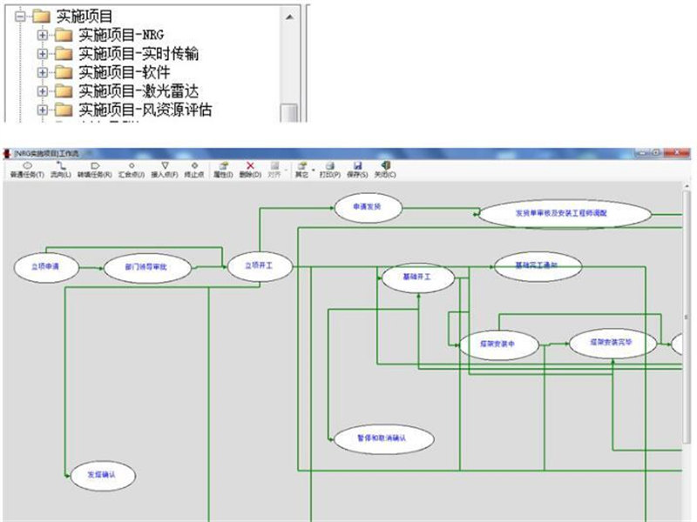Image resolution: width=697 pixels, height=522 pixels.
Task: Select the 实施项目-实时传输 tree item
Action: [139, 54]
